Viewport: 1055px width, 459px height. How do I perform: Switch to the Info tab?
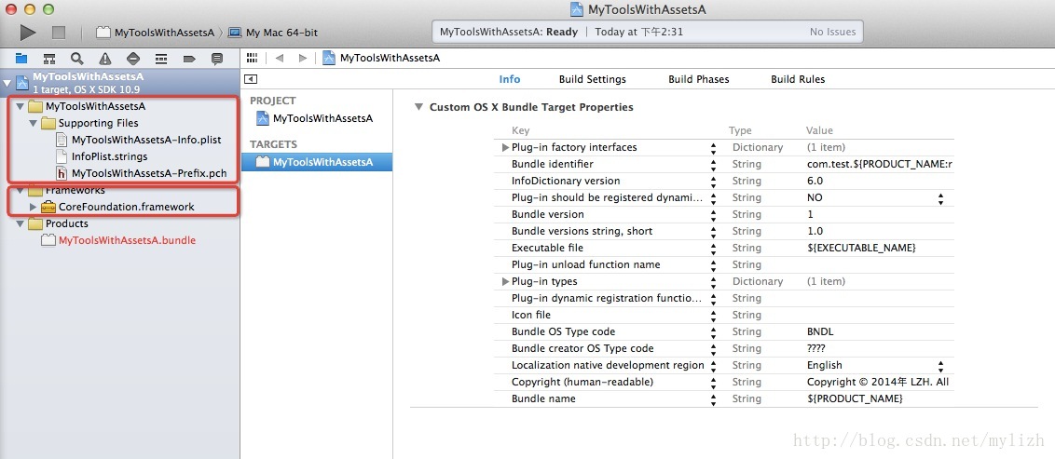click(x=510, y=79)
